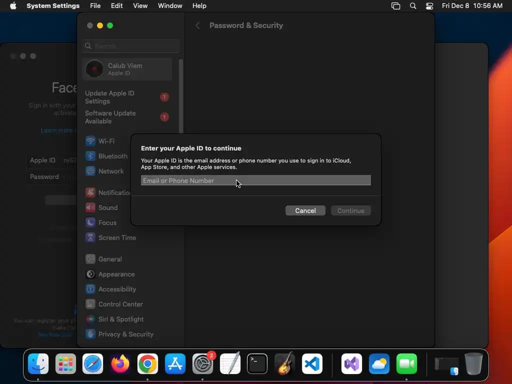This screenshot has width=512, height=384.
Task: Click the sidebar scrollbar
Action: pos(180,96)
